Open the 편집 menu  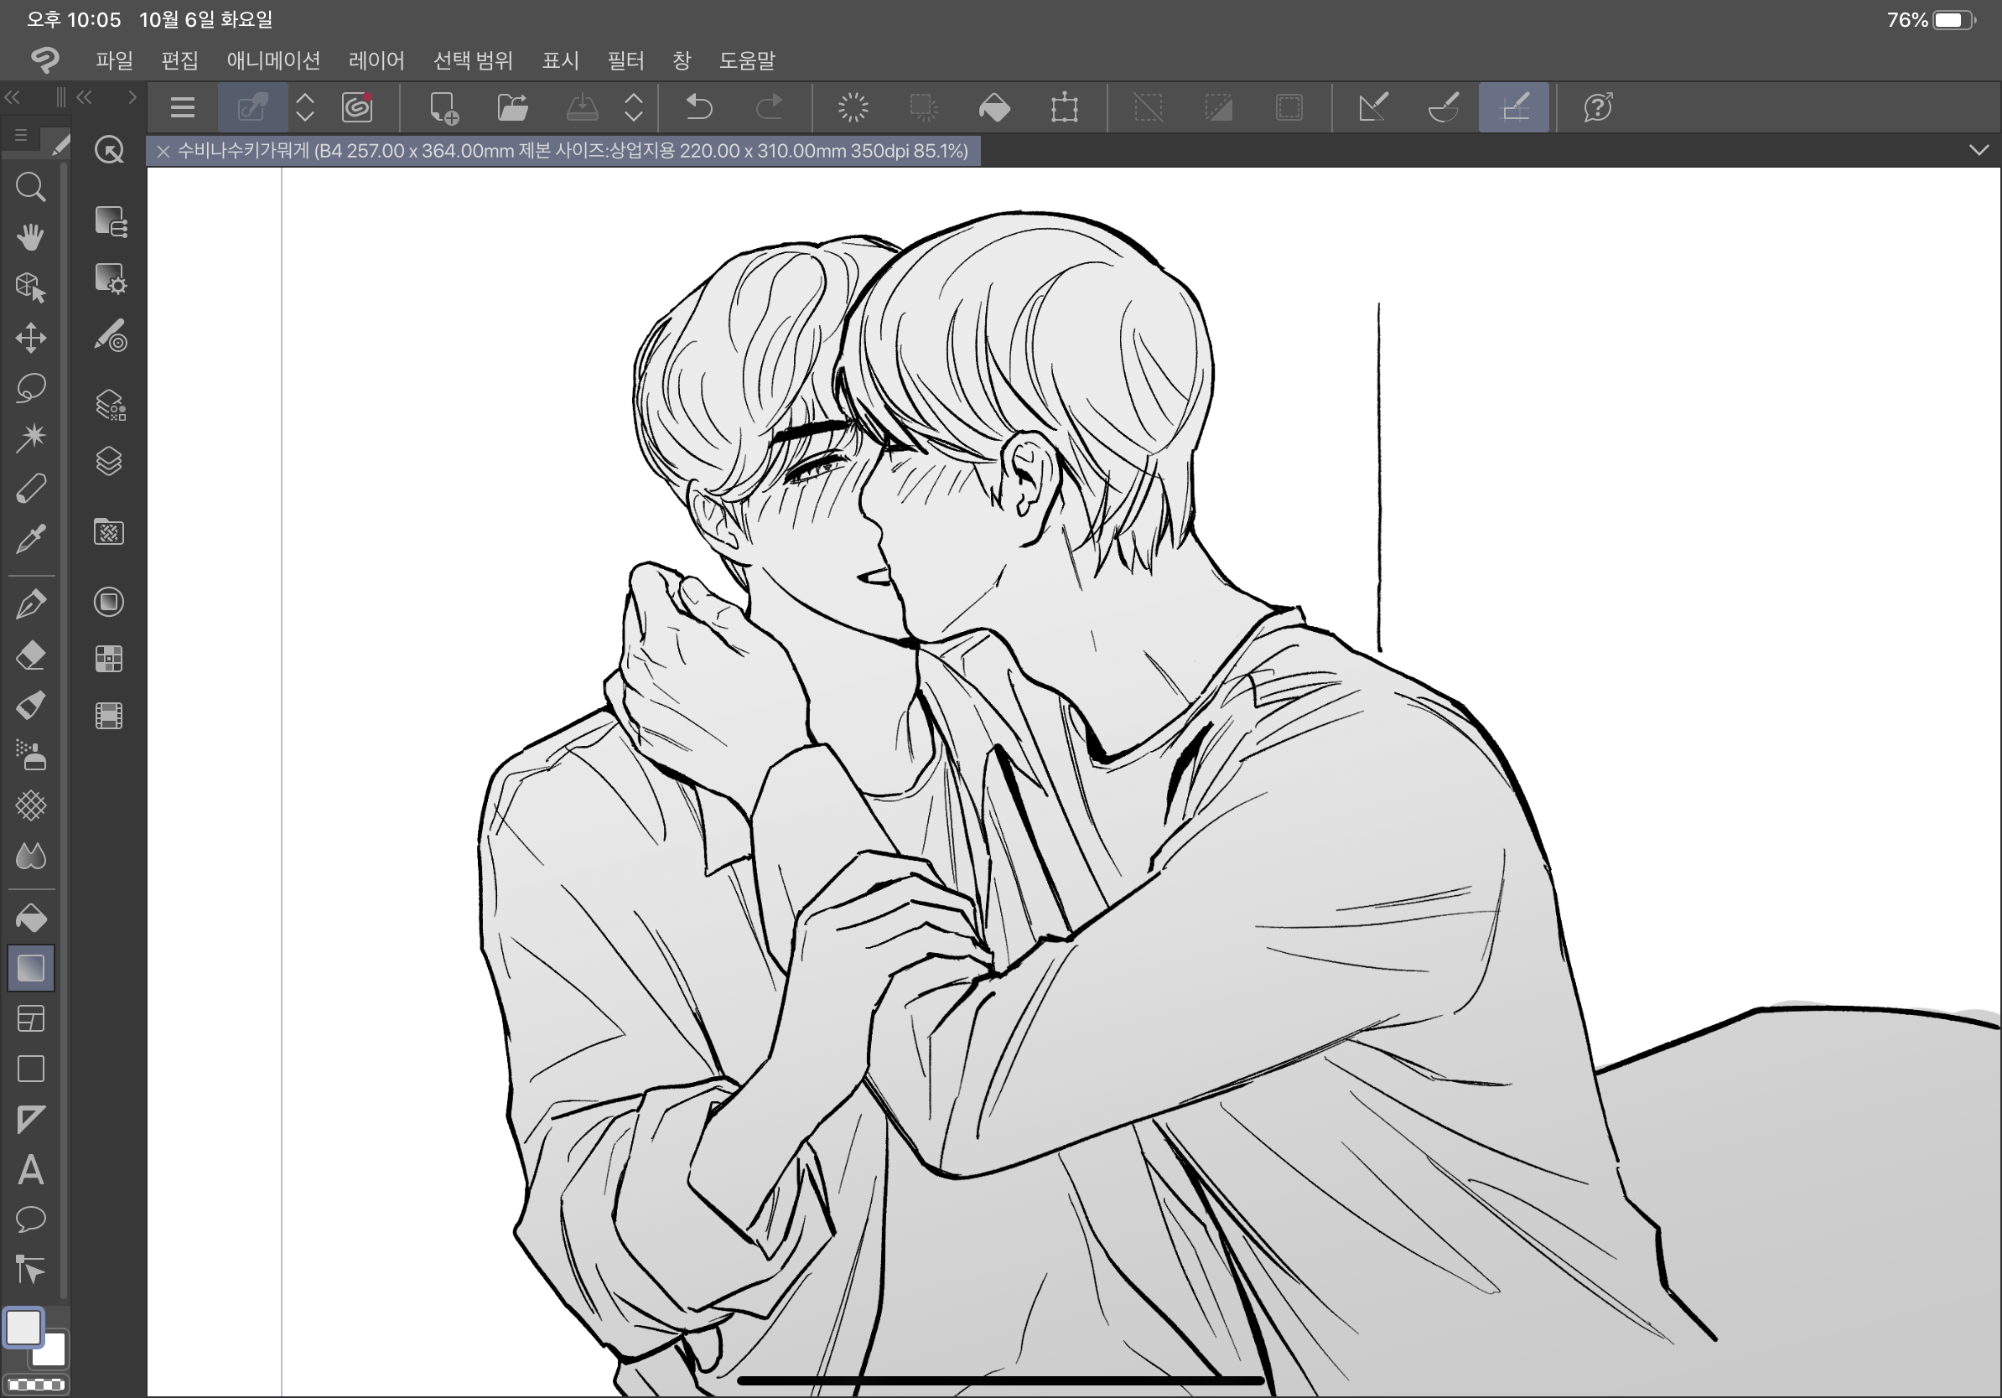[179, 60]
